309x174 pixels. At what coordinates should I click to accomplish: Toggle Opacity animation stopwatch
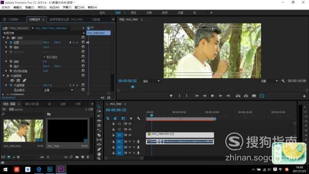coord(11,85)
